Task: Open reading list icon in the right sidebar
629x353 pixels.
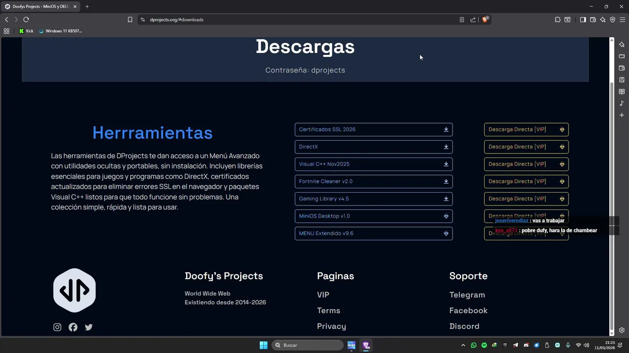Action: 622,92
